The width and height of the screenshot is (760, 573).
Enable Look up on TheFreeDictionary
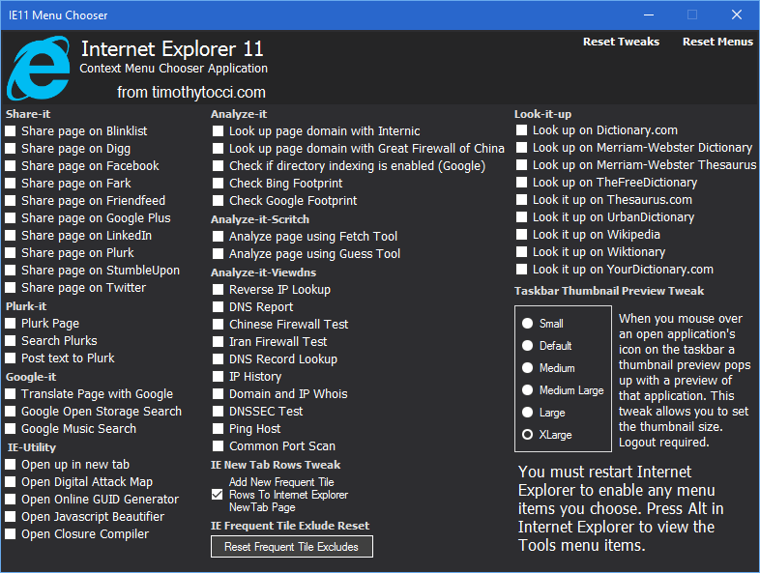pyautogui.click(x=521, y=183)
